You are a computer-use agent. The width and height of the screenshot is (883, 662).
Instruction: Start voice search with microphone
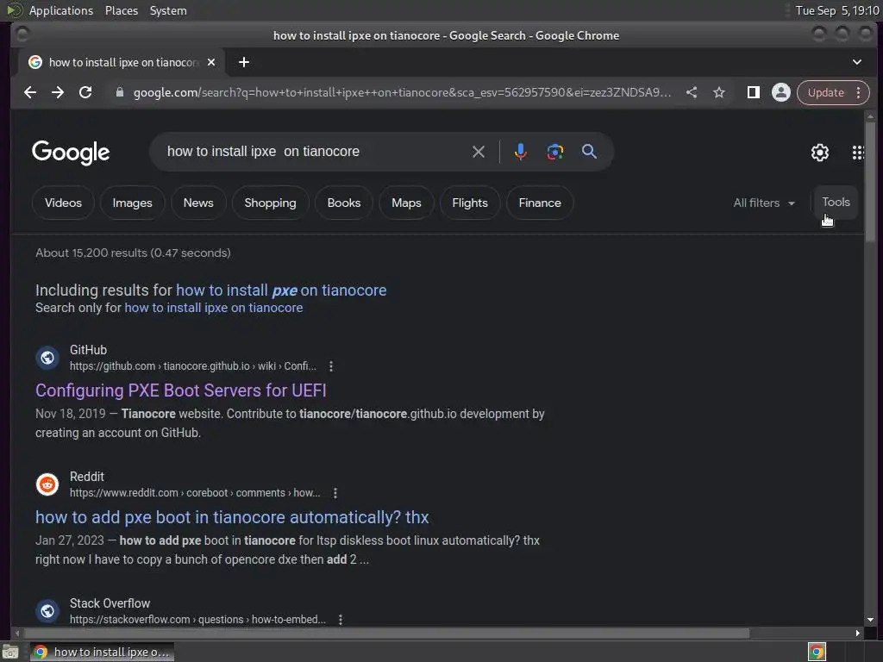click(521, 152)
